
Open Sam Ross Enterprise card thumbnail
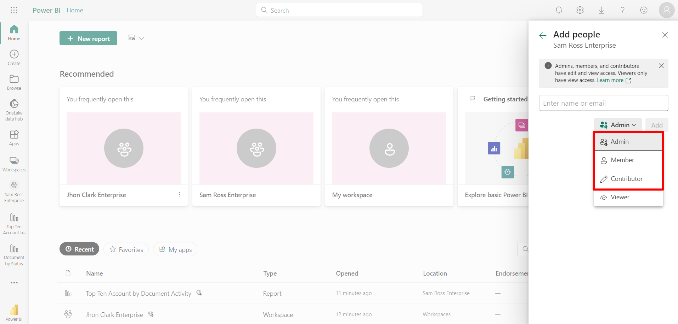point(256,148)
